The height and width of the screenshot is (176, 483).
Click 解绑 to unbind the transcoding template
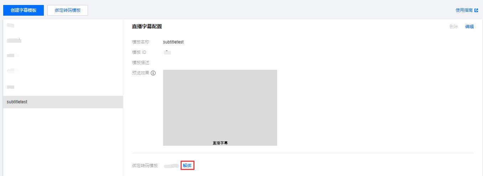point(187,166)
